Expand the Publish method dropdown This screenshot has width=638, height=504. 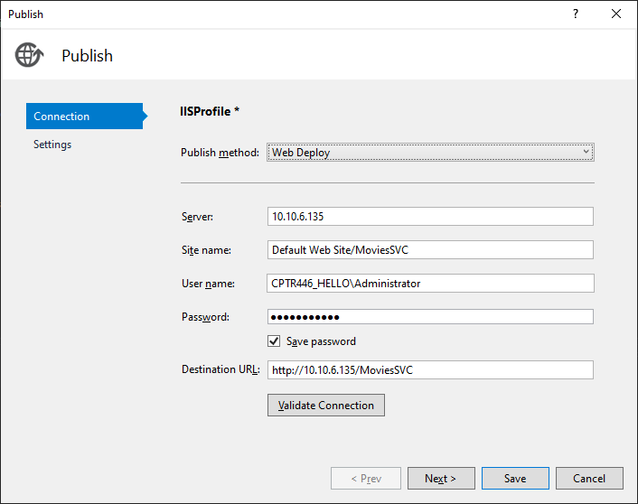430,153
